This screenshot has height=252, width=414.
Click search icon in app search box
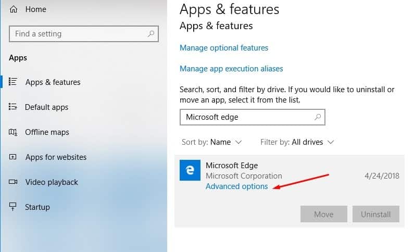318,117
